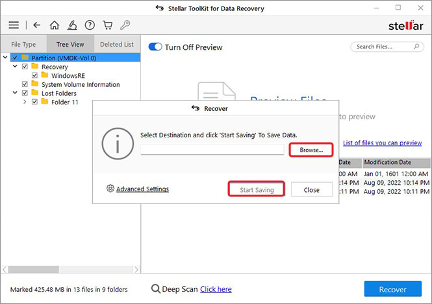Toggle the Turn Off Preview switch
This screenshot has width=432, height=304.
pos(155,47)
